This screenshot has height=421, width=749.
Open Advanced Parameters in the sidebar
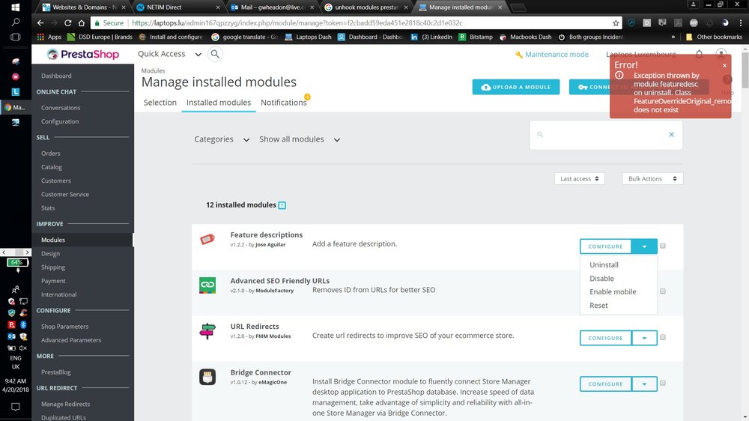[71, 340]
